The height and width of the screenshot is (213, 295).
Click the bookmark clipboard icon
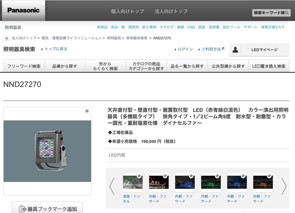click(22, 209)
